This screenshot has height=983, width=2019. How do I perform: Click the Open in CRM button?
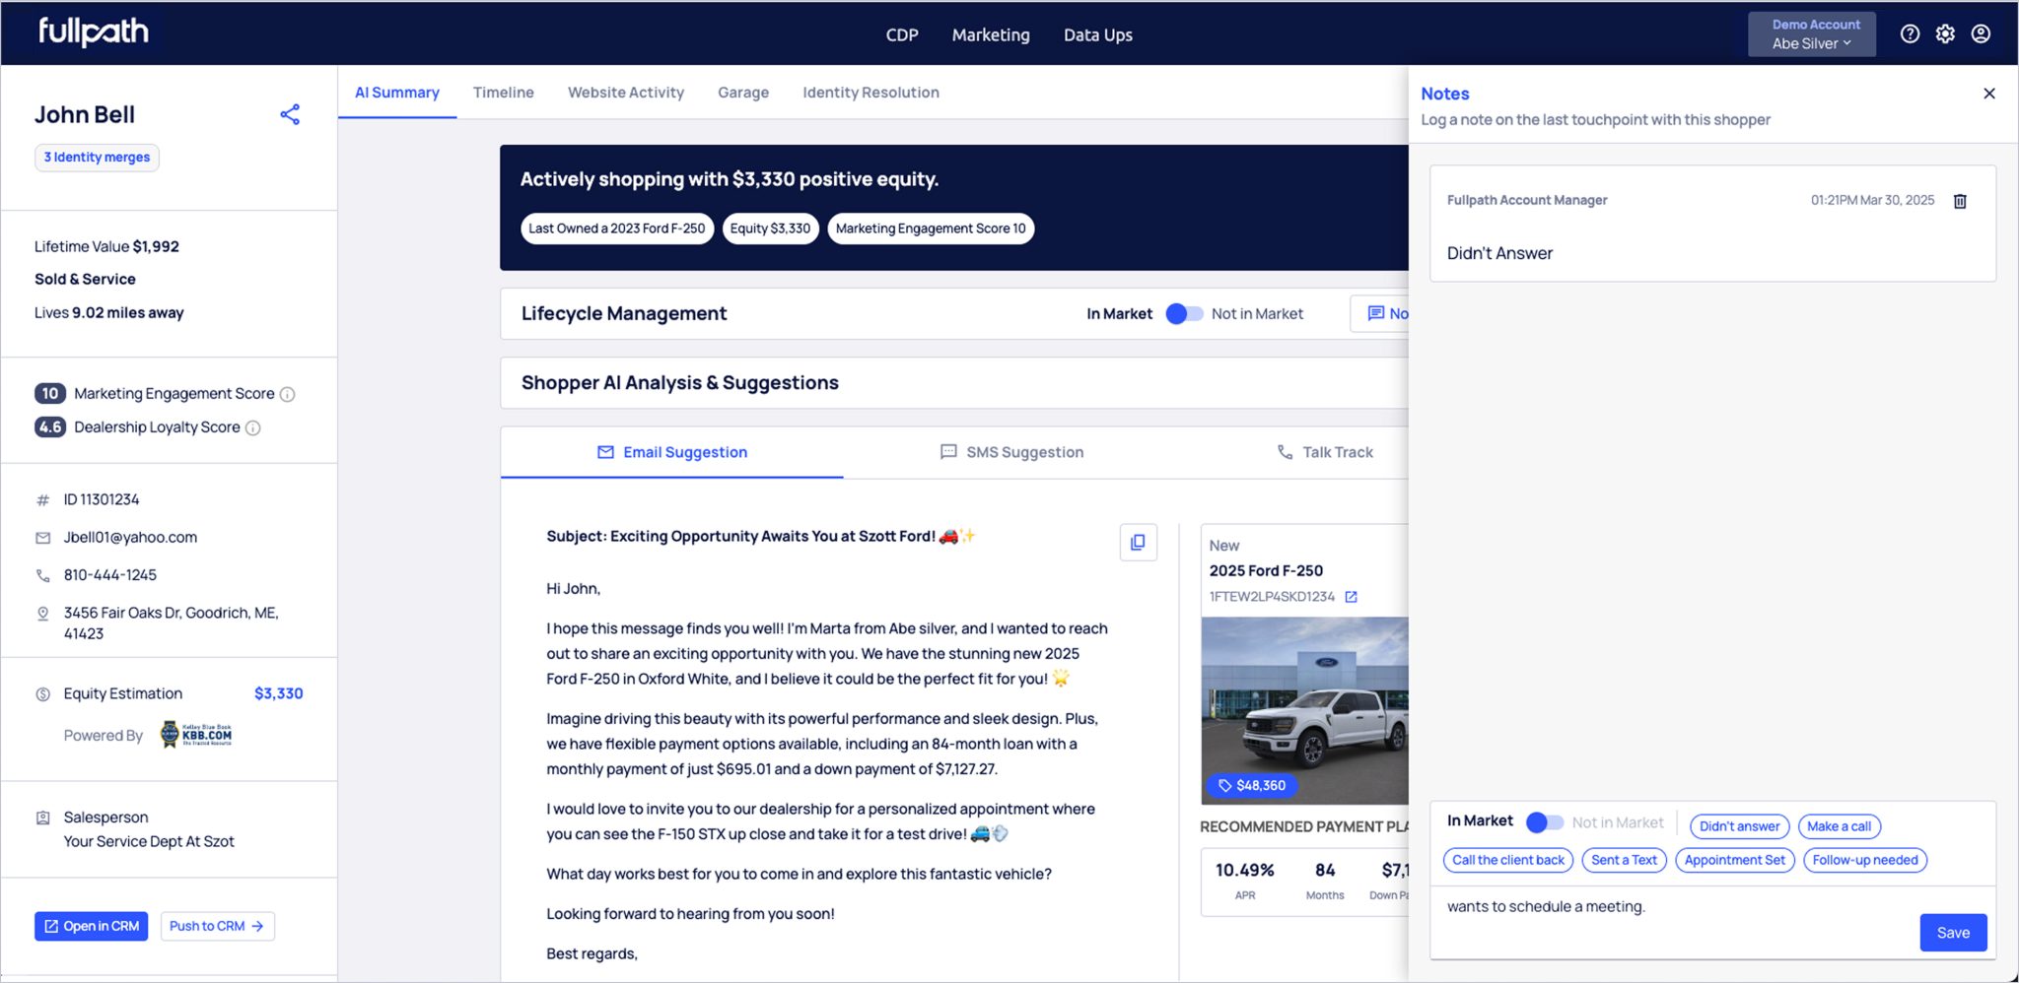tap(91, 926)
